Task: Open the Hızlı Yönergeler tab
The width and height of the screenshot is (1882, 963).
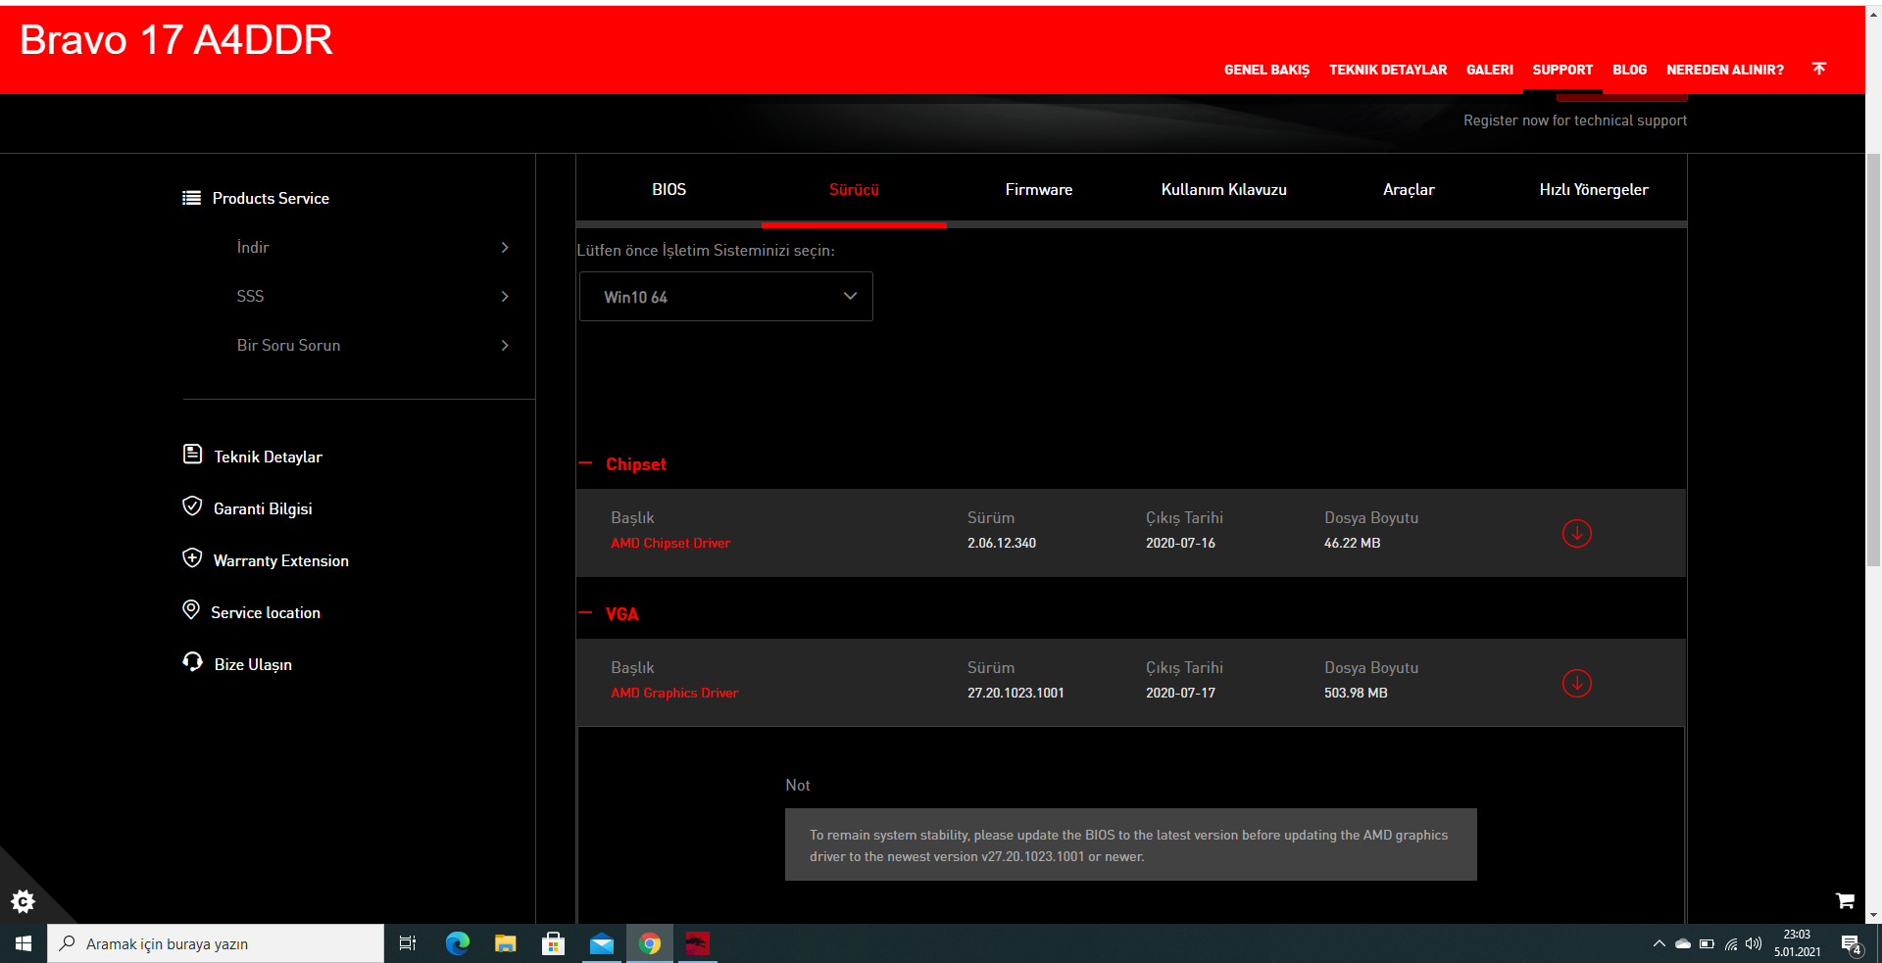Action: click(1594, 190)
